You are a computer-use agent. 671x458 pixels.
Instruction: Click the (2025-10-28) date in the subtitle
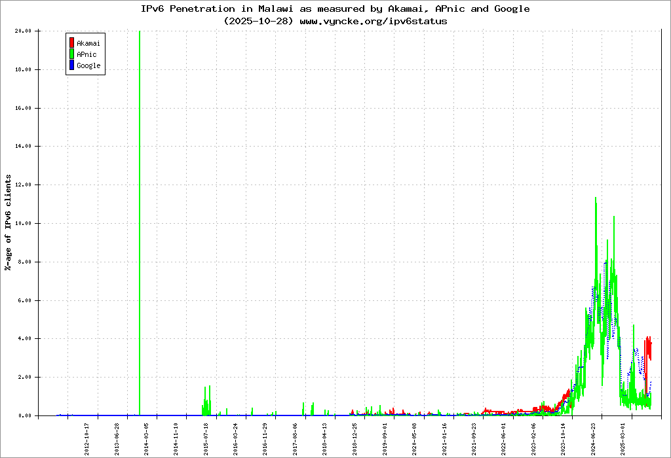pos(259,21)
